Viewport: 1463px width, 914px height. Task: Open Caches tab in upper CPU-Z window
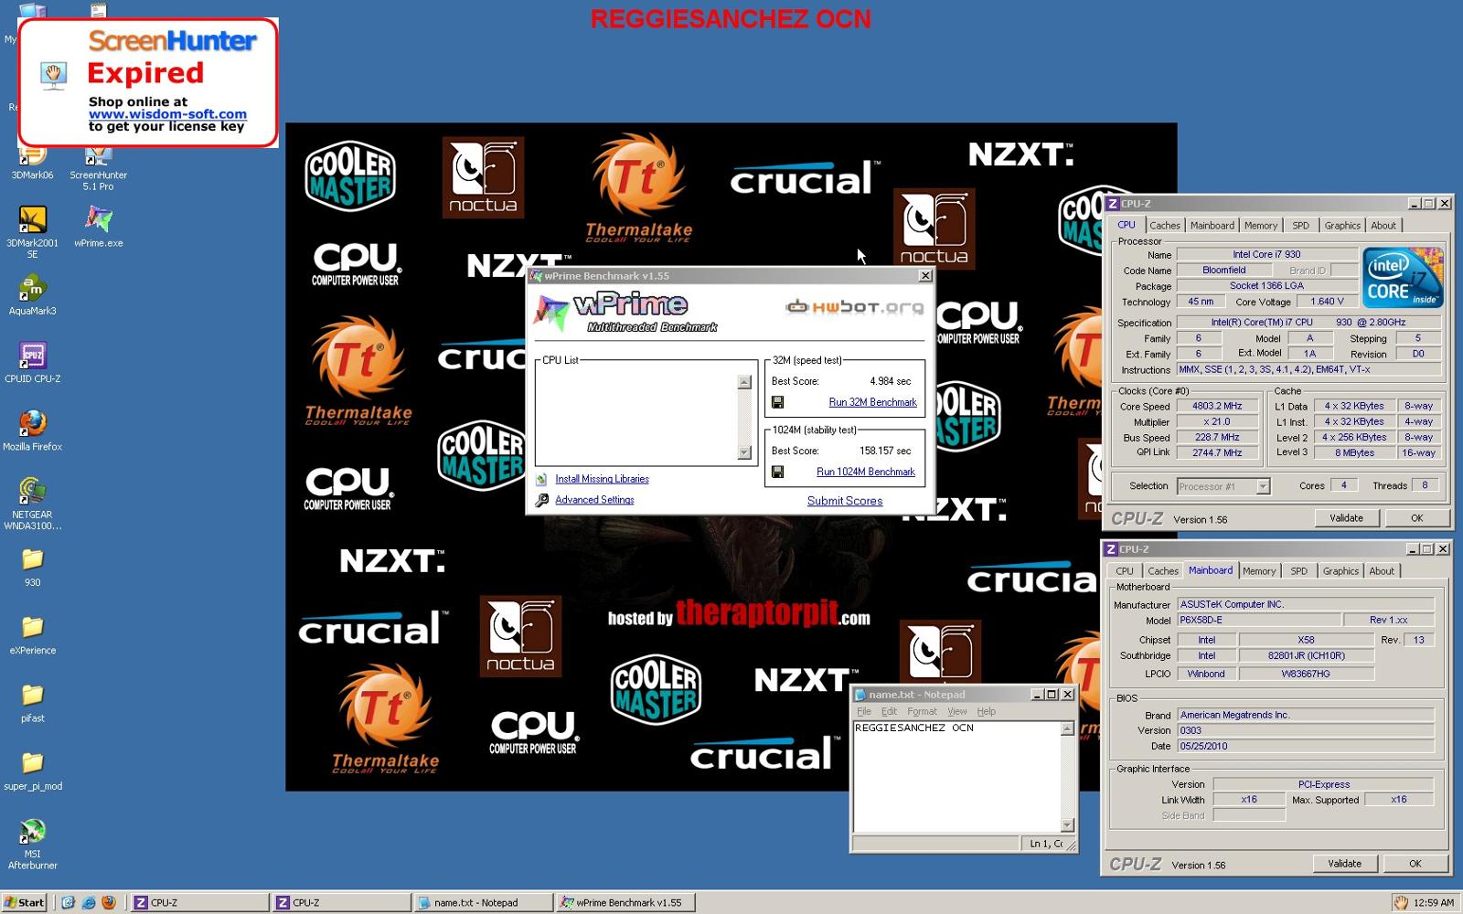click(1164, 226)
